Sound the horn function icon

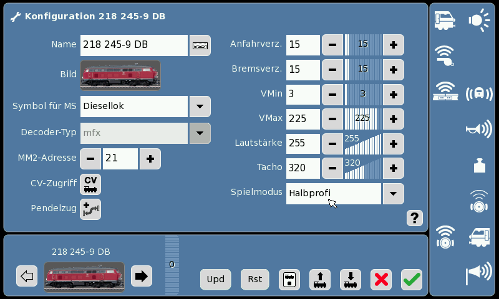[479, 129]
